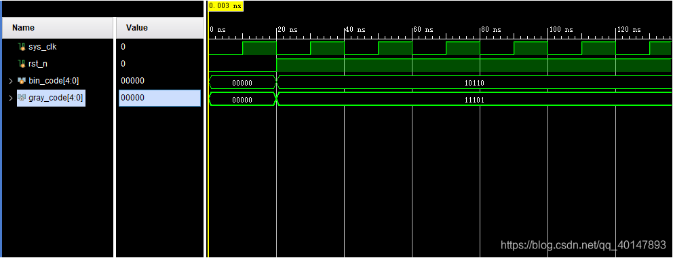Click the 80 ns ruler mark
This screenshot has width=673, height=258.
click(491, 30)
